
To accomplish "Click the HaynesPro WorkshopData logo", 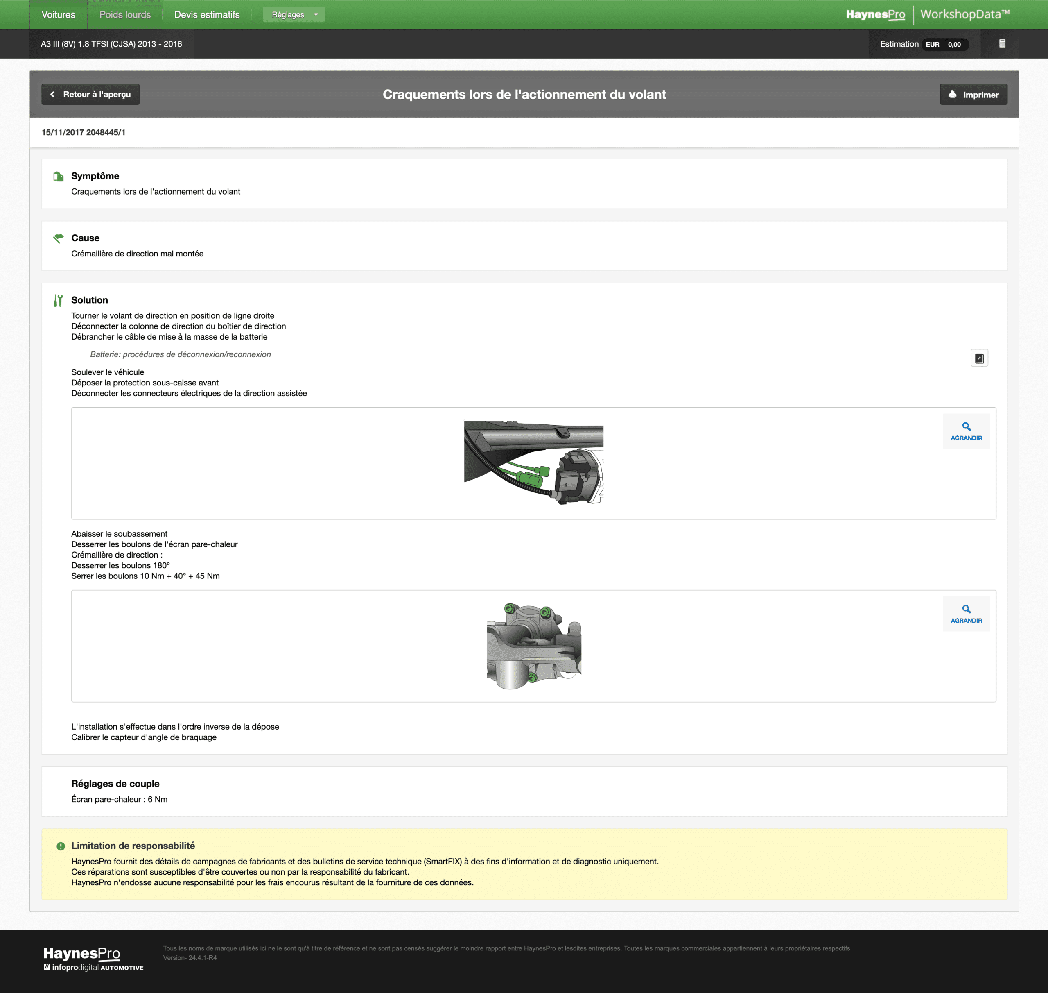I will point(927,15).
